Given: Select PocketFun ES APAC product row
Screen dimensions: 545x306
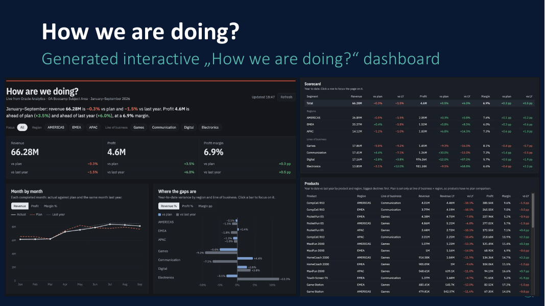Looking at the screenshot, I should (x=418, y=231).
